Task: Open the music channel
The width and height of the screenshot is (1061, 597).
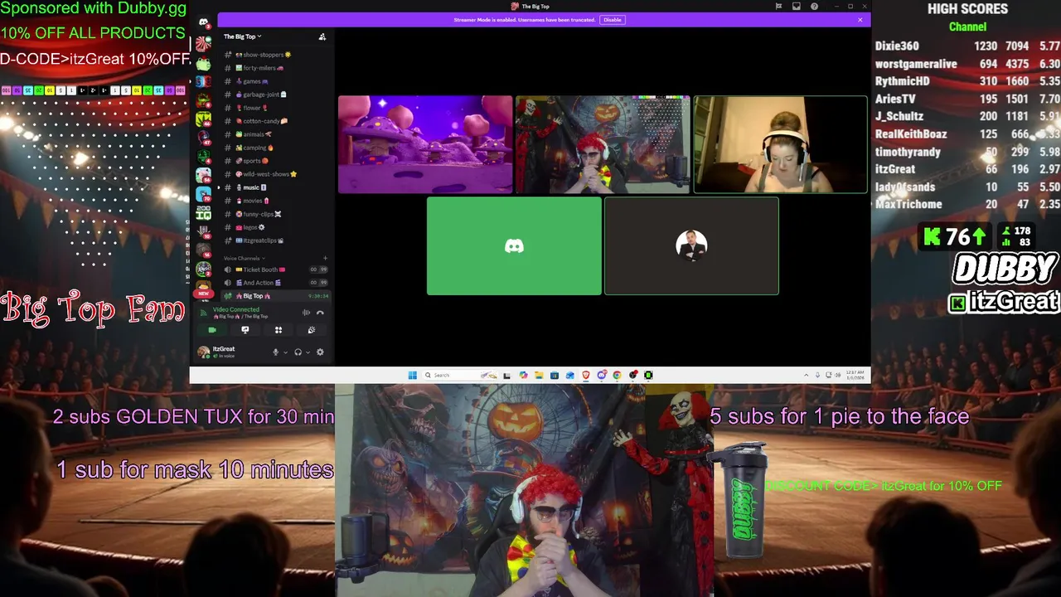Action: click(276, 187)
